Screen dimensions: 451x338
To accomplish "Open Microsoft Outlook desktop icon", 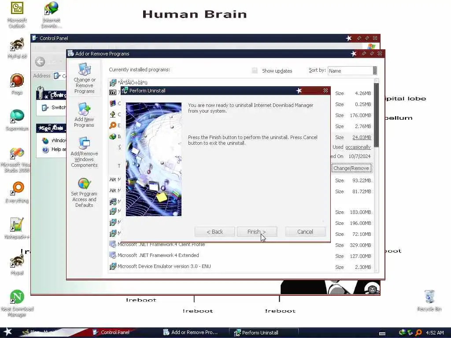I will (x=17, y=15).
